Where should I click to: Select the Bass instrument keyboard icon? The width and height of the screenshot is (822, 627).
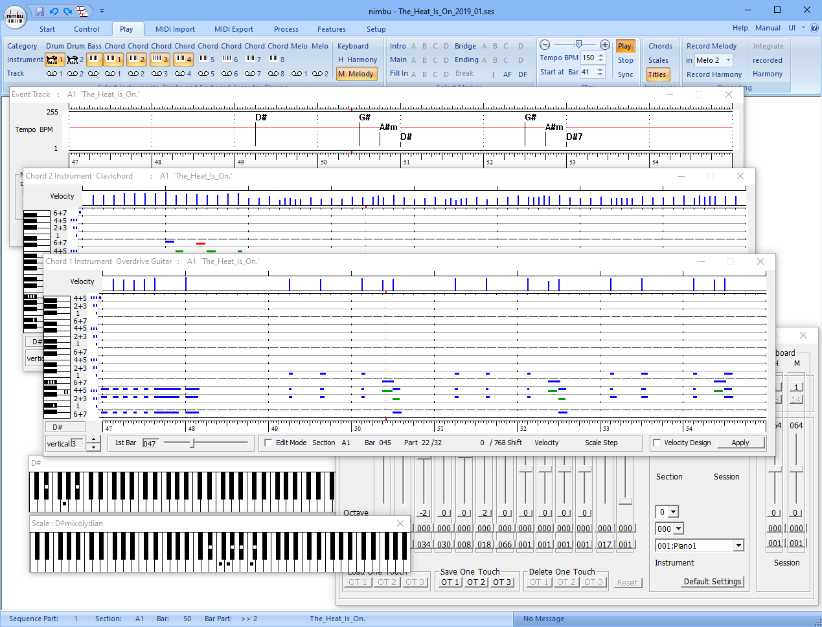point(94,59)
